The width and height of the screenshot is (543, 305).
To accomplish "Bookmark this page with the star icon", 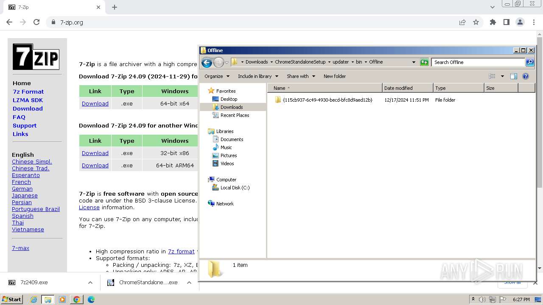I will click(x=476, y=22).
